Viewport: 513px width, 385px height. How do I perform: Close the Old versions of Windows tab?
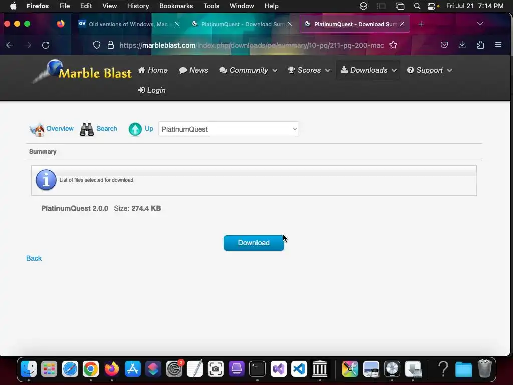(177, 24)
